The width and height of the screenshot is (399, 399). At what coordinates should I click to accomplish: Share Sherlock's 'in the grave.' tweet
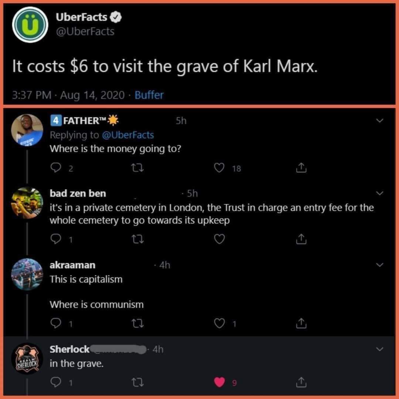tap(301, 382)
